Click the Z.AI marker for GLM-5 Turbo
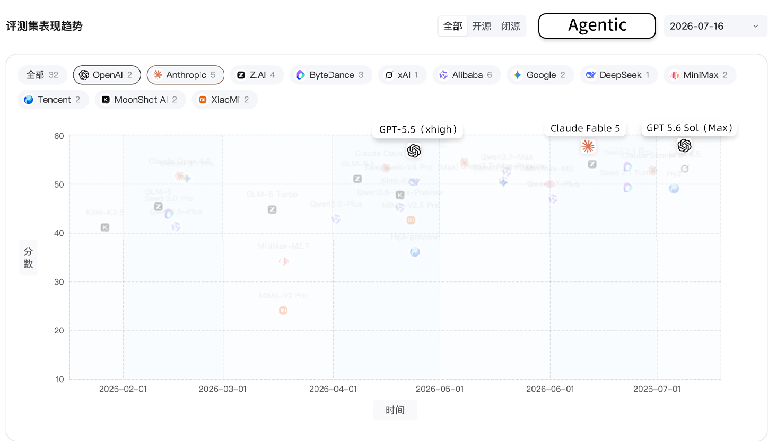The height and width of the screenshot is (441, 768). click(x=272, y=209)
